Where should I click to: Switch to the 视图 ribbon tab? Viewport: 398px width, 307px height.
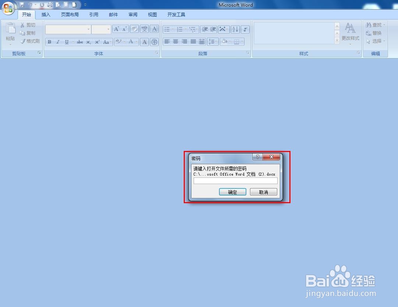coord(152,14)
